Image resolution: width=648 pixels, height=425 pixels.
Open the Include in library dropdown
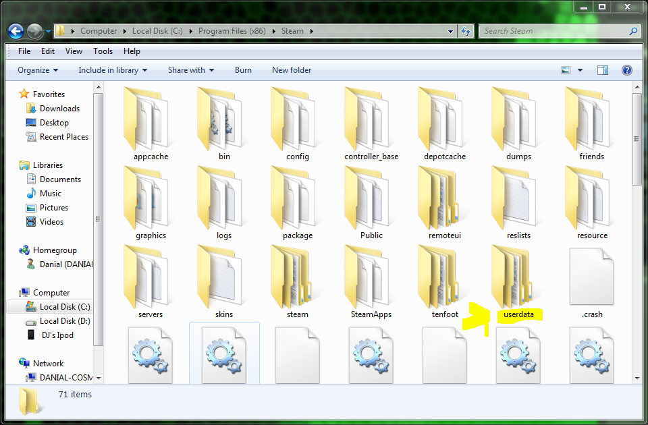[x=113, y=70]
